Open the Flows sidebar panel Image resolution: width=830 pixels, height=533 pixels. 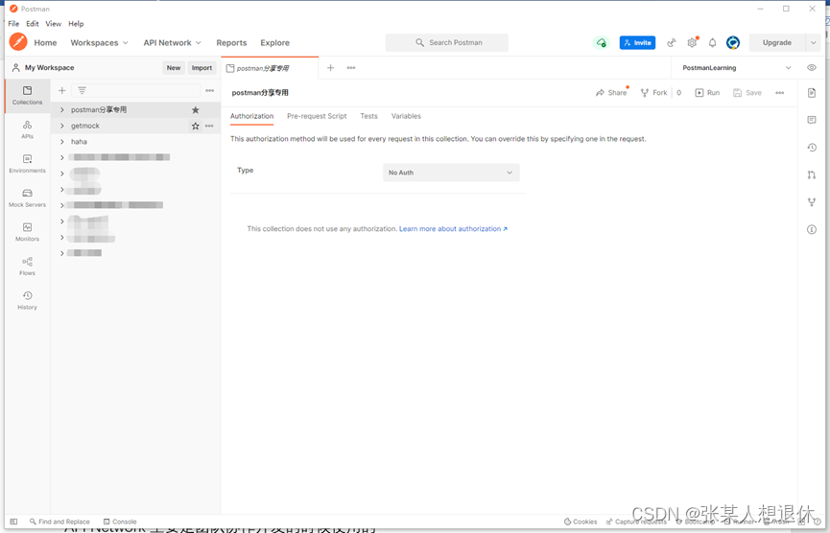28,266
